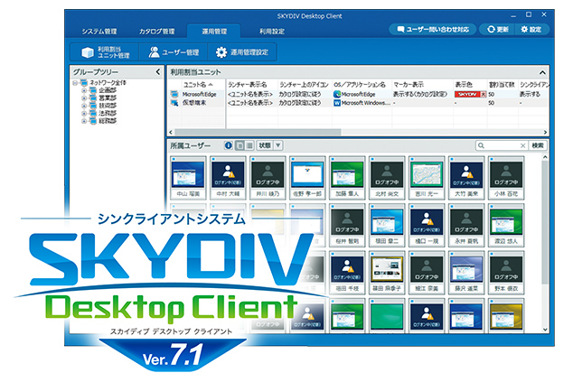The image size is (573, 382).
Task: Switch to システム管理 tab
Action: pos(99,32)
